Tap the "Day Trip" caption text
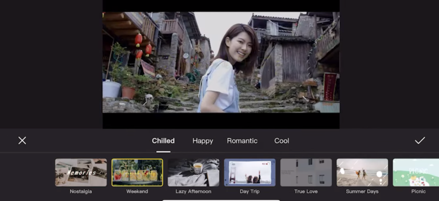The width and height of the screenshot is (439, 201). tap(250, 191)
